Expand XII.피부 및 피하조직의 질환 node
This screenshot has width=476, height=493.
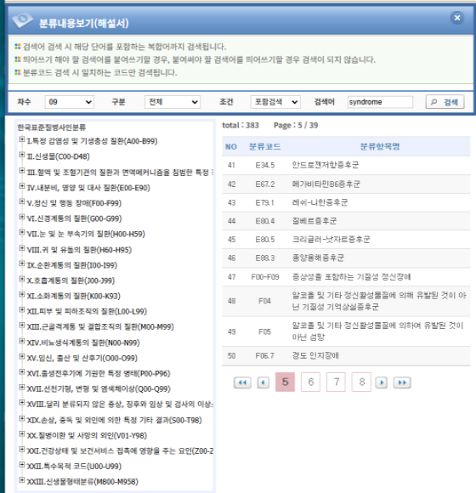21,309
